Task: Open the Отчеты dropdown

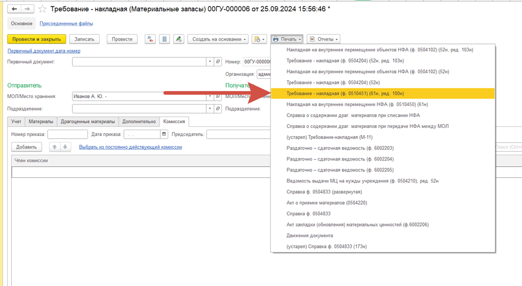Action: coord(323,39)
